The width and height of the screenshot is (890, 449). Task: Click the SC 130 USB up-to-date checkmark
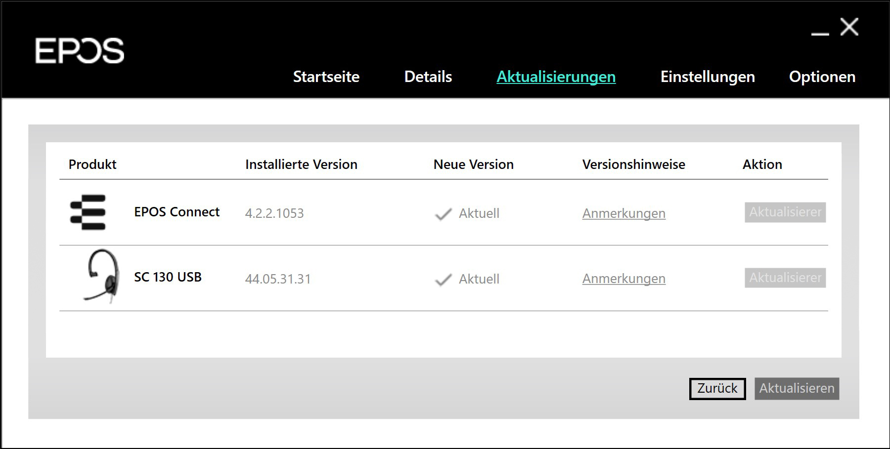443,280
